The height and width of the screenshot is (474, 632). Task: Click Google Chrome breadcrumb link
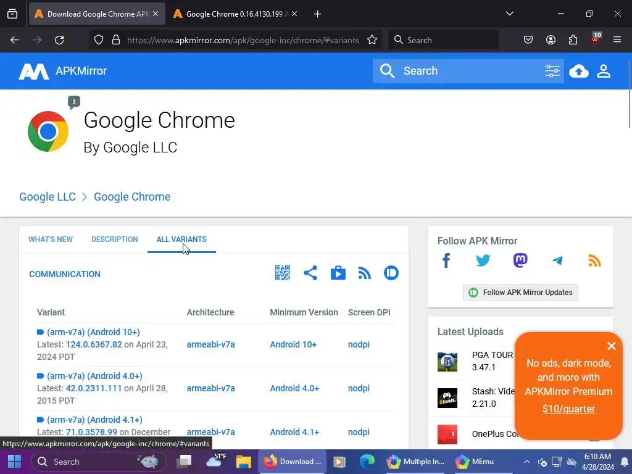pyautogui.click(x=132, y=197)
